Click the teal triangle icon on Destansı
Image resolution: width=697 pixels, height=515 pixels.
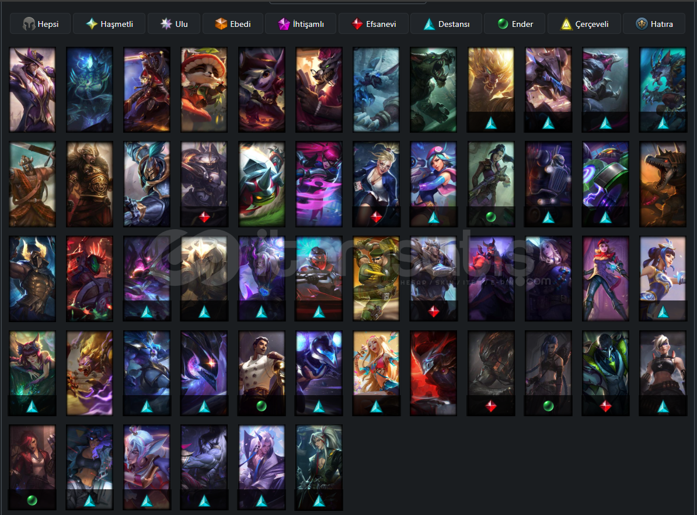(429, 24)
